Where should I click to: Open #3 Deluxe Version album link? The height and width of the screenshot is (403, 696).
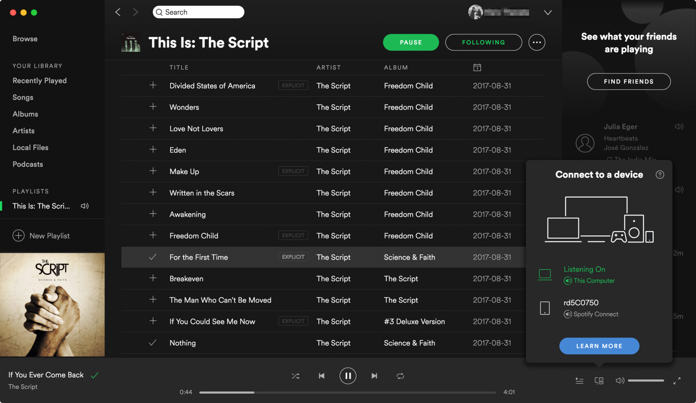[415, 321]
